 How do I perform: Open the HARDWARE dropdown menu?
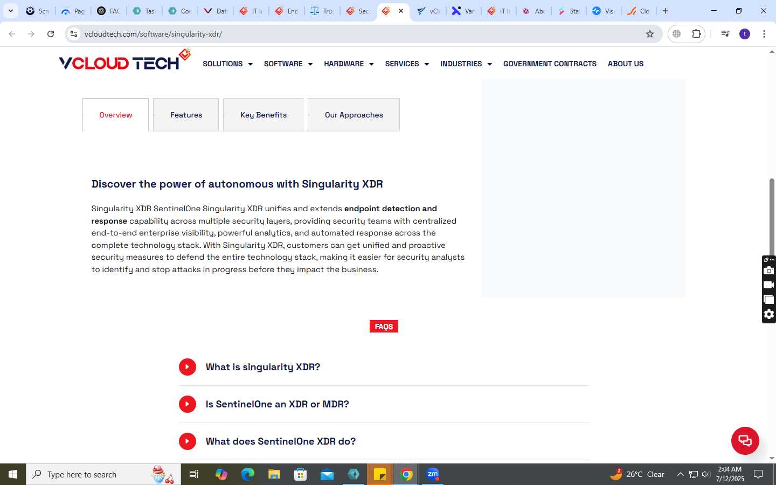[349, 64]
